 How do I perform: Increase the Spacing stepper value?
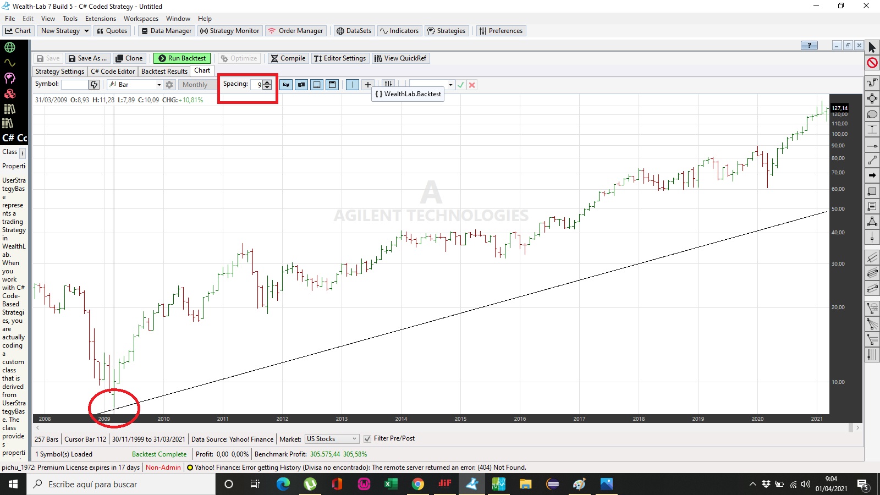(x=267, y=82)
